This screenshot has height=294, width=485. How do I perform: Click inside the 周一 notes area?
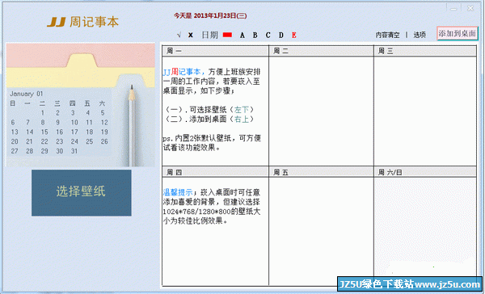[x=215, y=111]
